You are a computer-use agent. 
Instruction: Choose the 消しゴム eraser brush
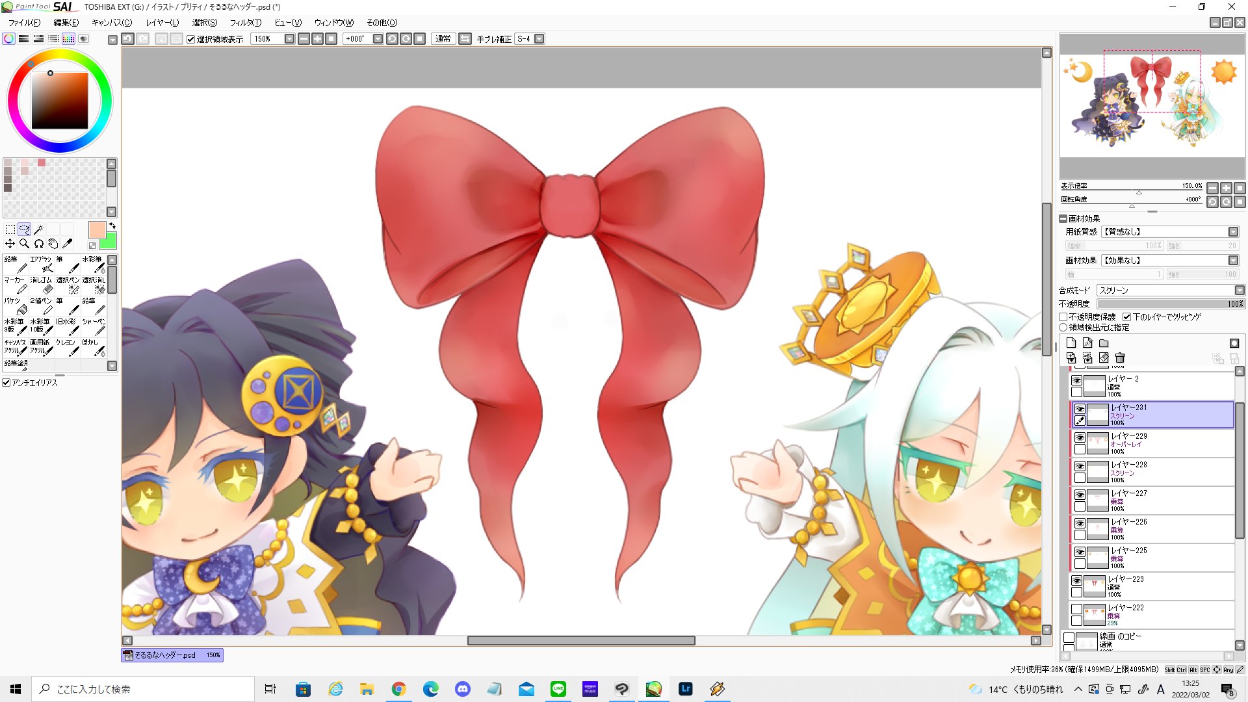42,285
